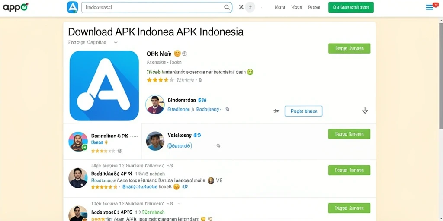Open the Fuper menu item
This screenshot has width=443, height=221.
tap(314, 8)
